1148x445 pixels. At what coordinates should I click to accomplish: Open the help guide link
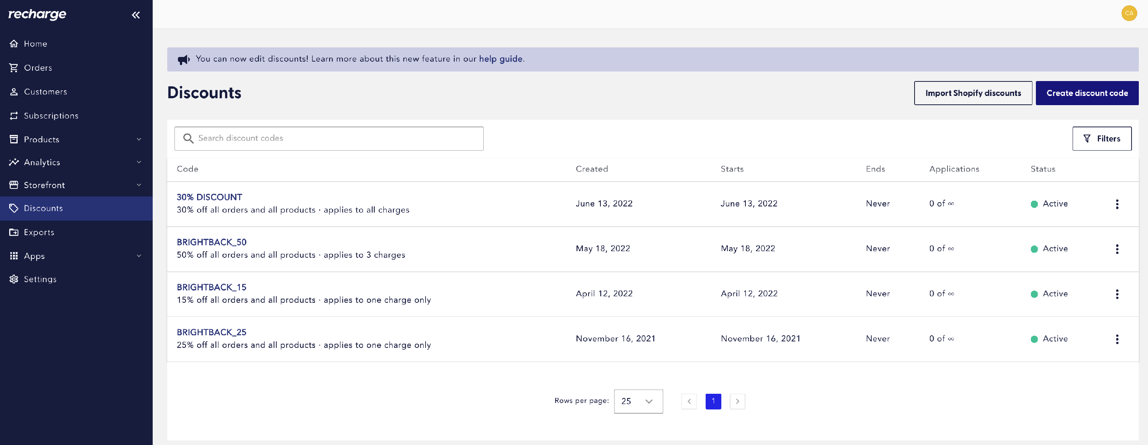[500, 59]
